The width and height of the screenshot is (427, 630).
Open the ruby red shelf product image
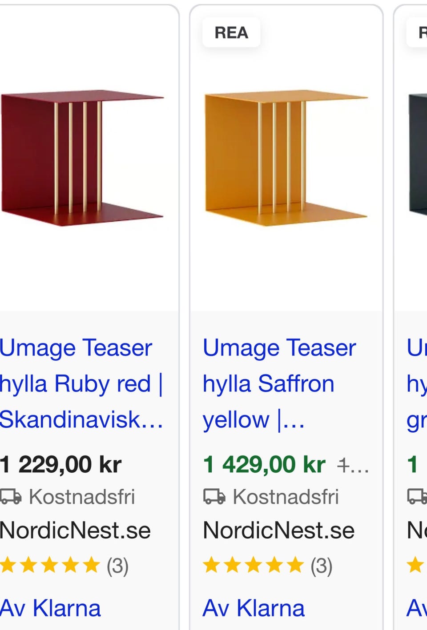pos(82,159)
